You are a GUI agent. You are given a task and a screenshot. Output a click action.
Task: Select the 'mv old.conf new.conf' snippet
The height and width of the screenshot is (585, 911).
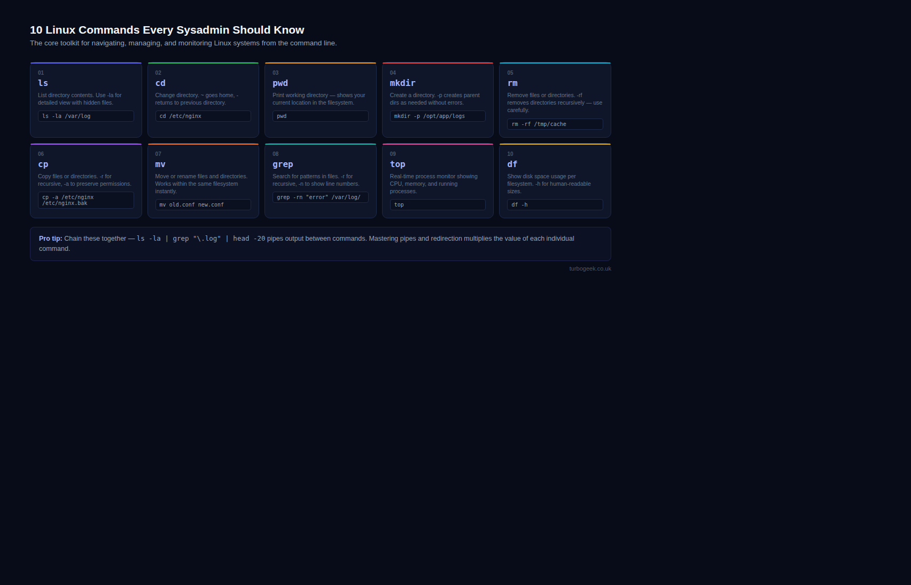pyautogui.click(x=203, y=205)
